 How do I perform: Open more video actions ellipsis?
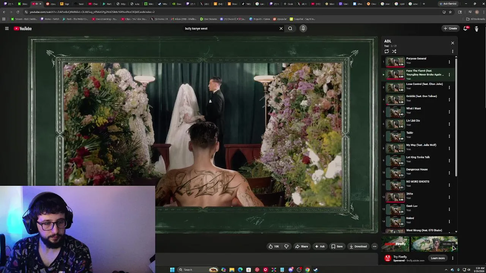click(374, 246)
